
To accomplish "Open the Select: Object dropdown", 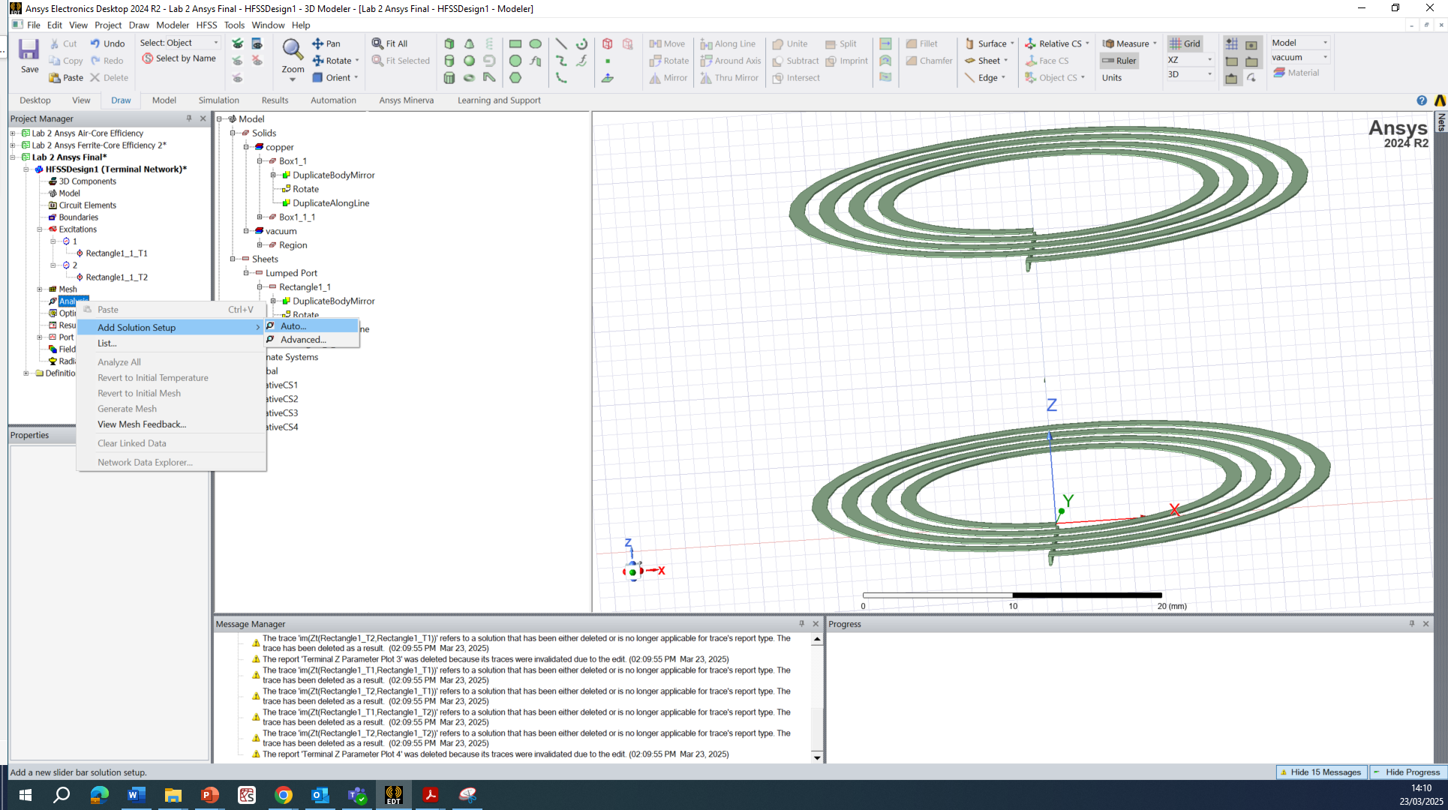I will tap(216, 43).
